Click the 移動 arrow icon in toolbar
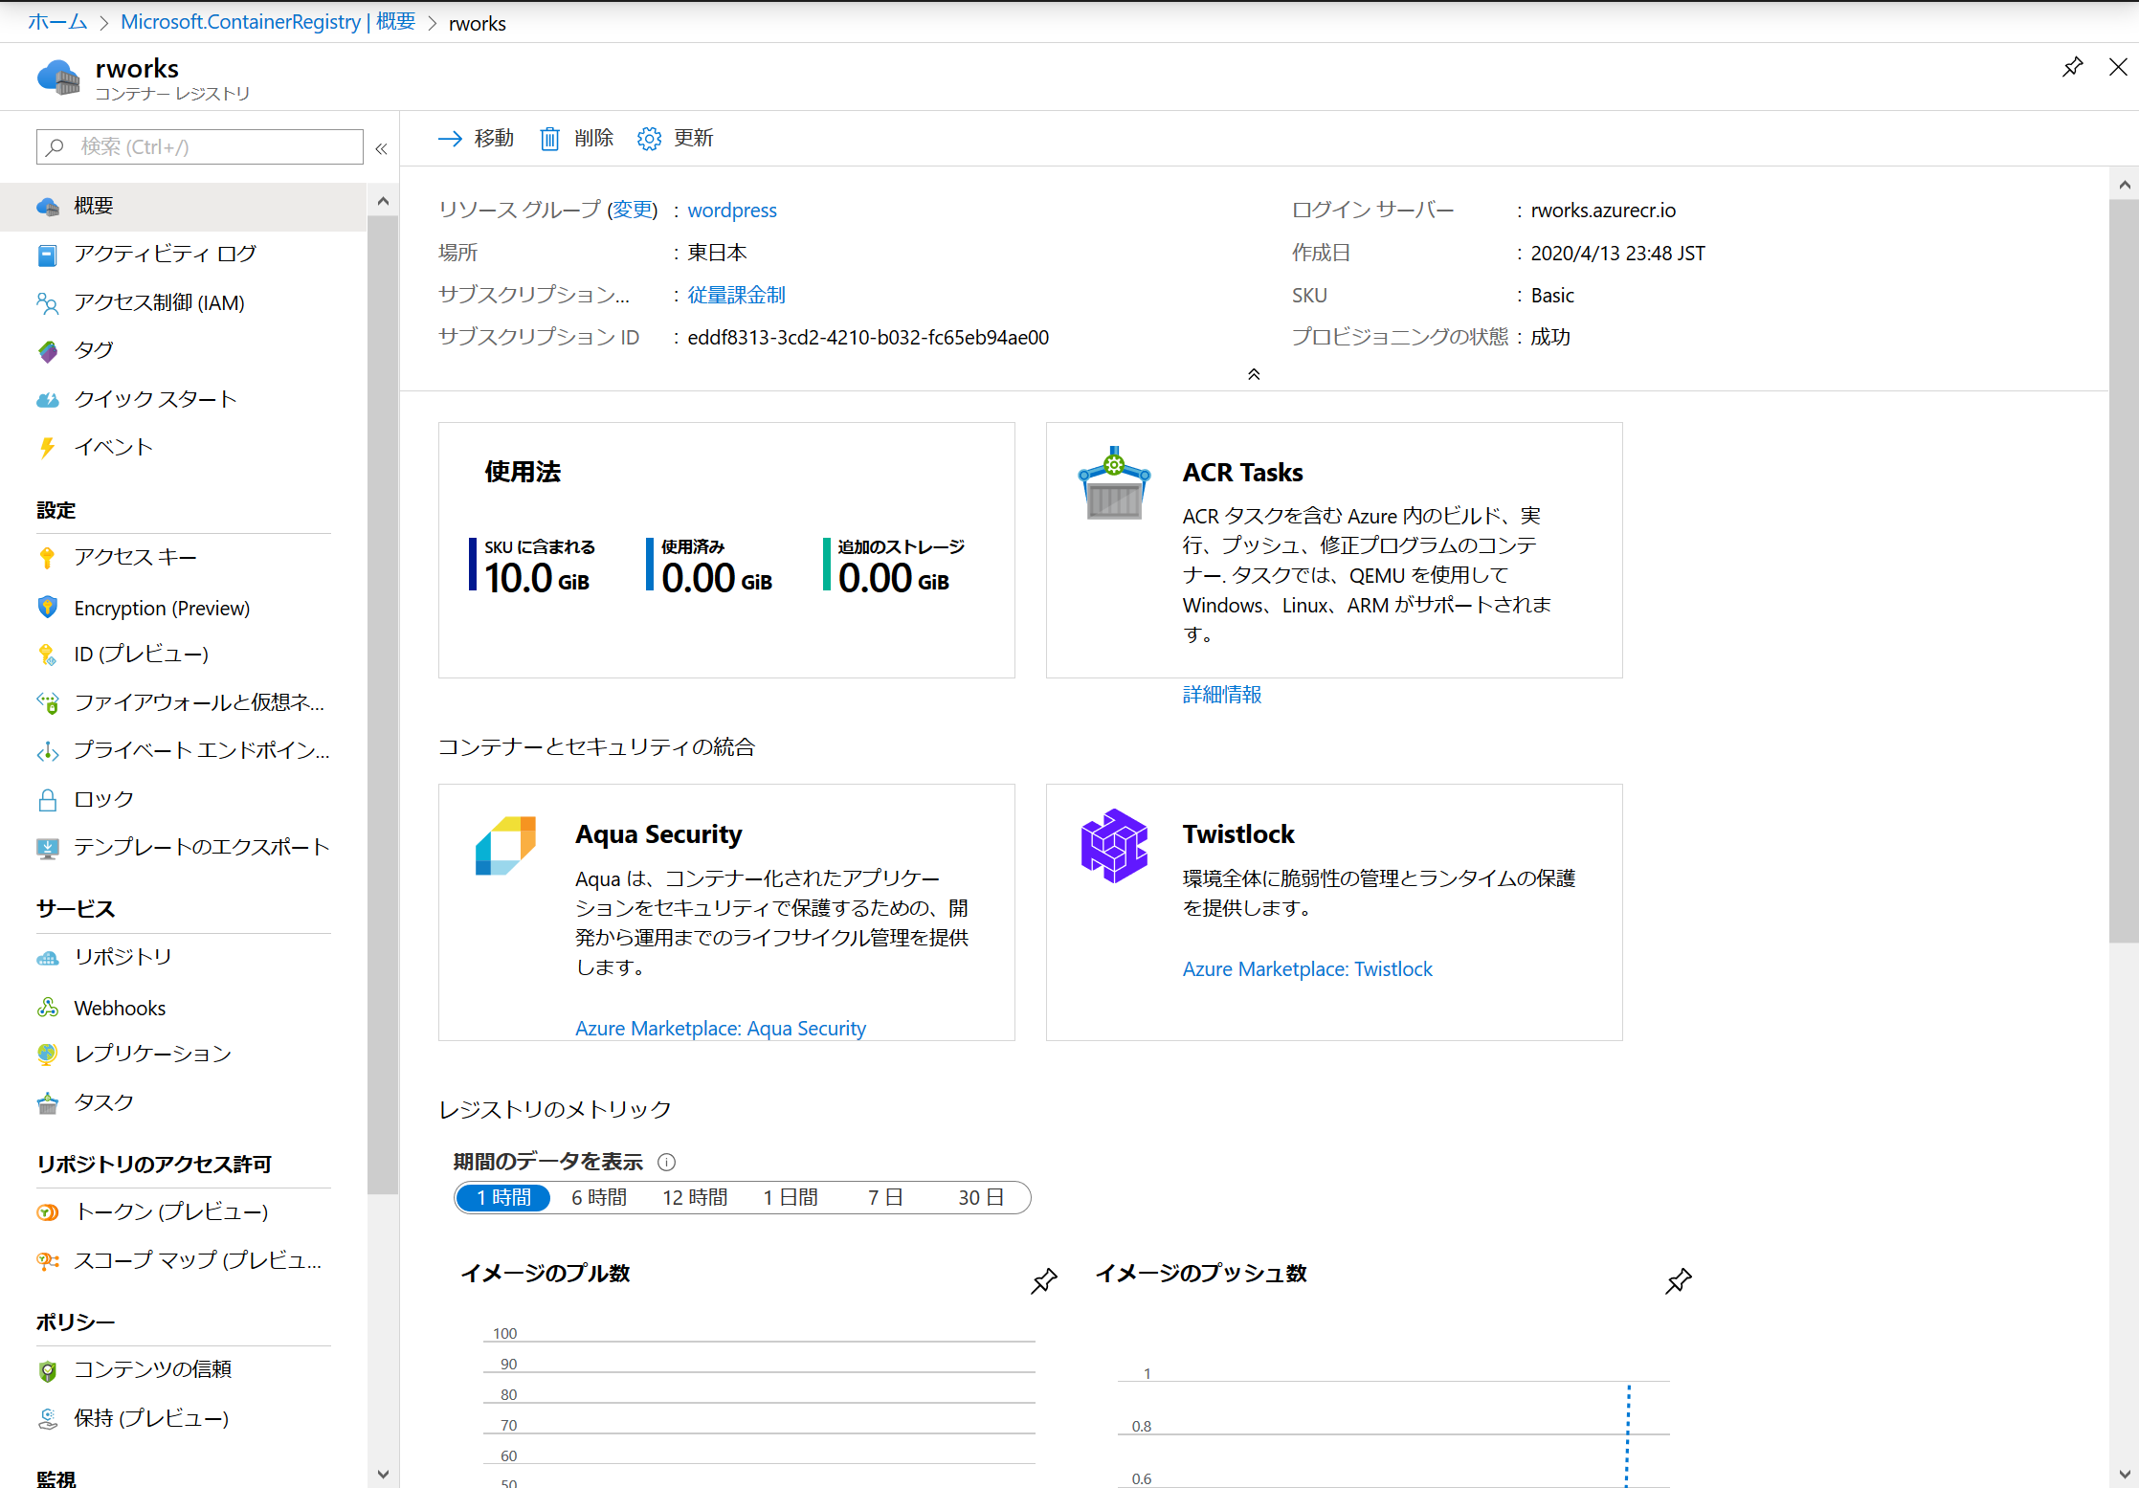 (450, 139)
